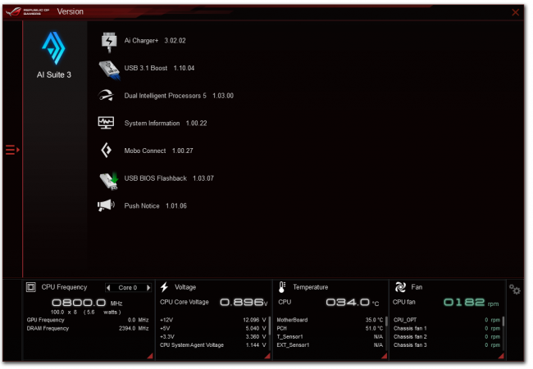Close the Version window
This screenshot has height=369, width=533.
tap(515, 12)
